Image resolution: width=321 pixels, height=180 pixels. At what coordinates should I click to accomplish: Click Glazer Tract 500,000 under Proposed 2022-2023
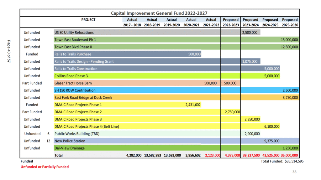tap(230, 83)
